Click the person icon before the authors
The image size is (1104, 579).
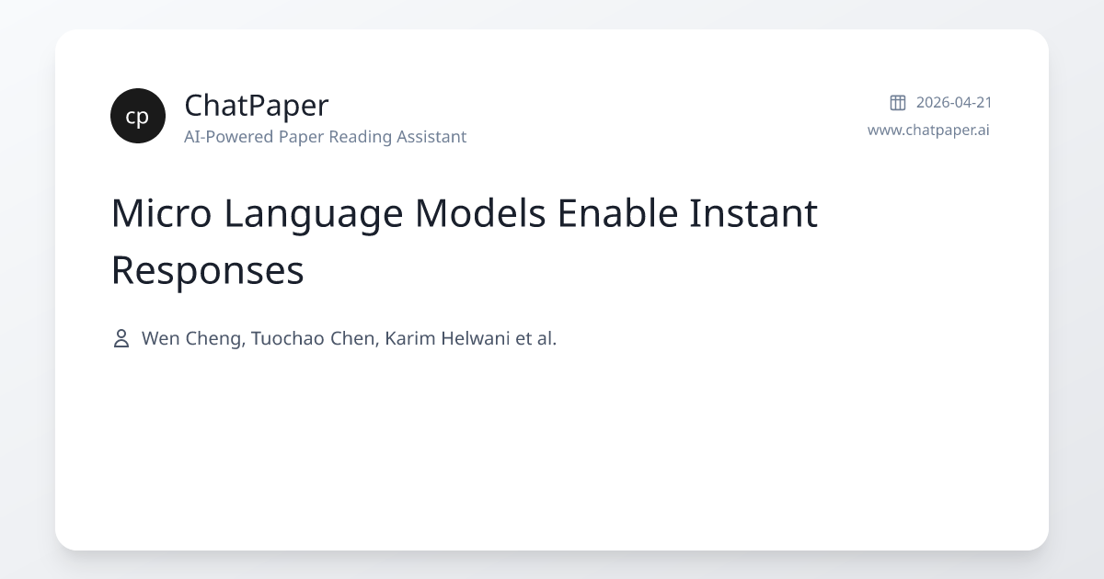[121, 338]
